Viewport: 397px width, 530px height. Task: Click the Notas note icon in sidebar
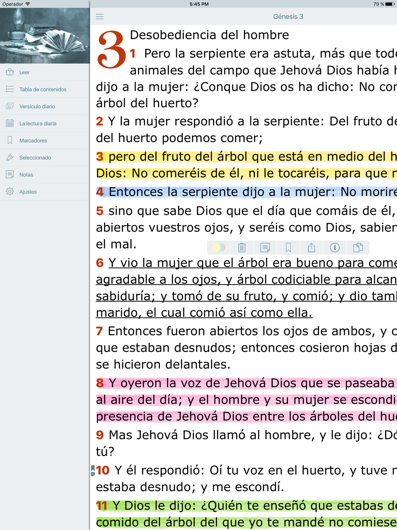point(10,175)
